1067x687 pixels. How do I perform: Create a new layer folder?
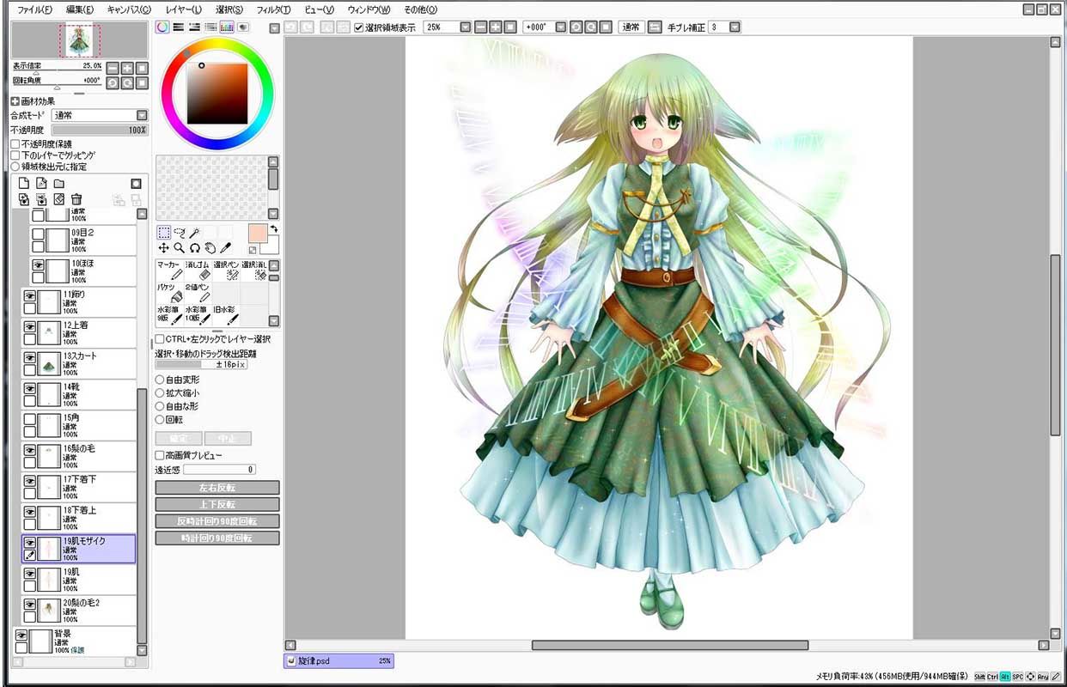coord(59,183)
